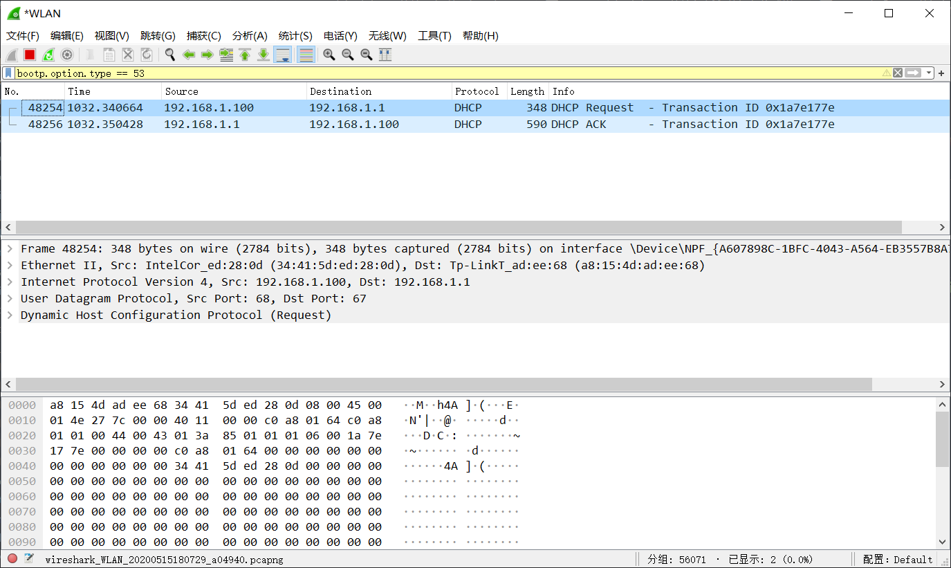Clear the display filter
Image resolution: width=951 pixels, height=568 pixels.
(898, 73)
